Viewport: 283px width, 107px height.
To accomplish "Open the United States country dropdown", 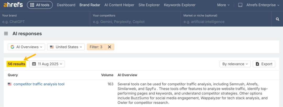I will (66, 47).
